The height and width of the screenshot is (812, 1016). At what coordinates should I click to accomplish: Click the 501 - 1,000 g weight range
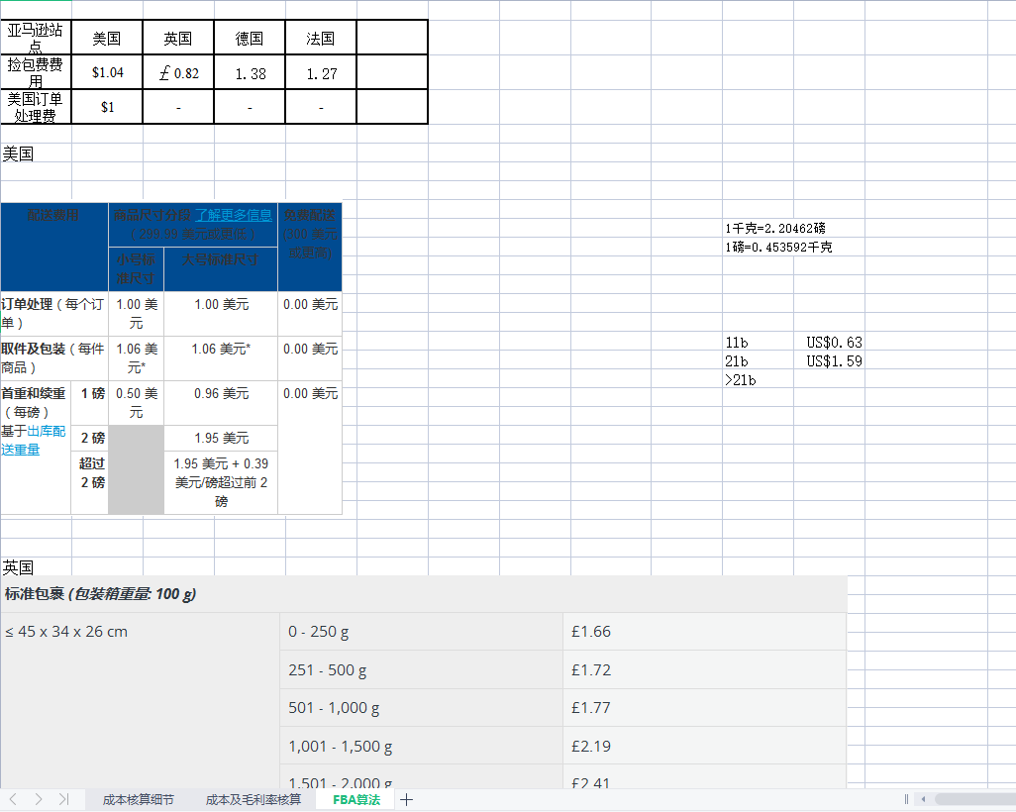334,708
